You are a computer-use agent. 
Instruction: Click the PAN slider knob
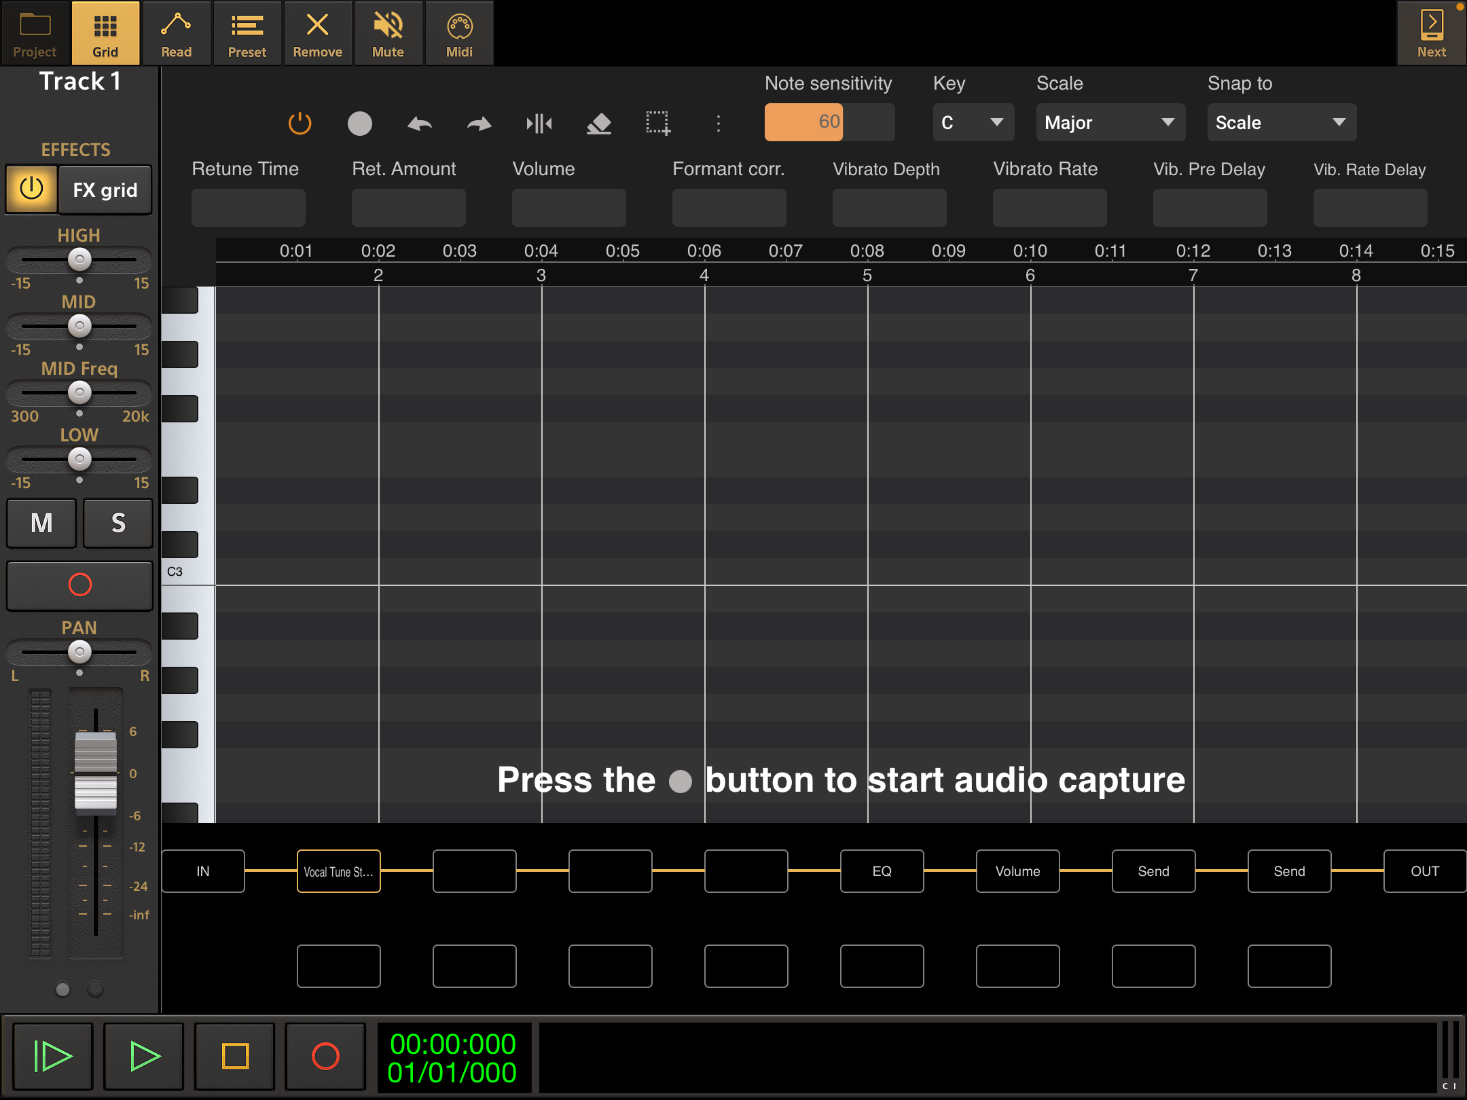point(79,652)
